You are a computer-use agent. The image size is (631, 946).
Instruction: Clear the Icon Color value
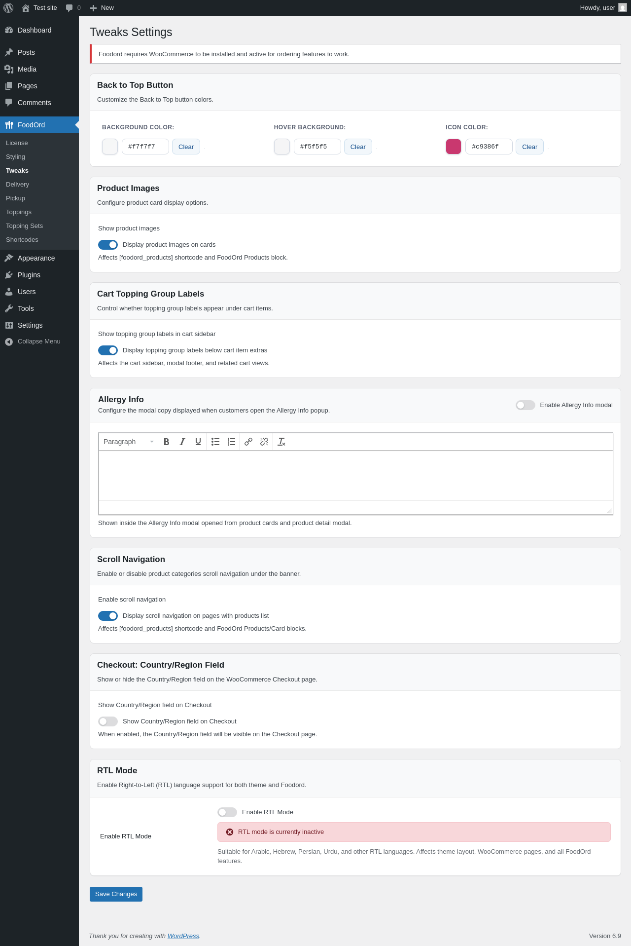(x=529, y=147)
